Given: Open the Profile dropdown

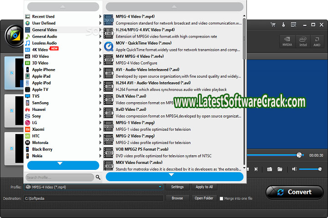Looking at the screenshot, I should click(160, 187).
